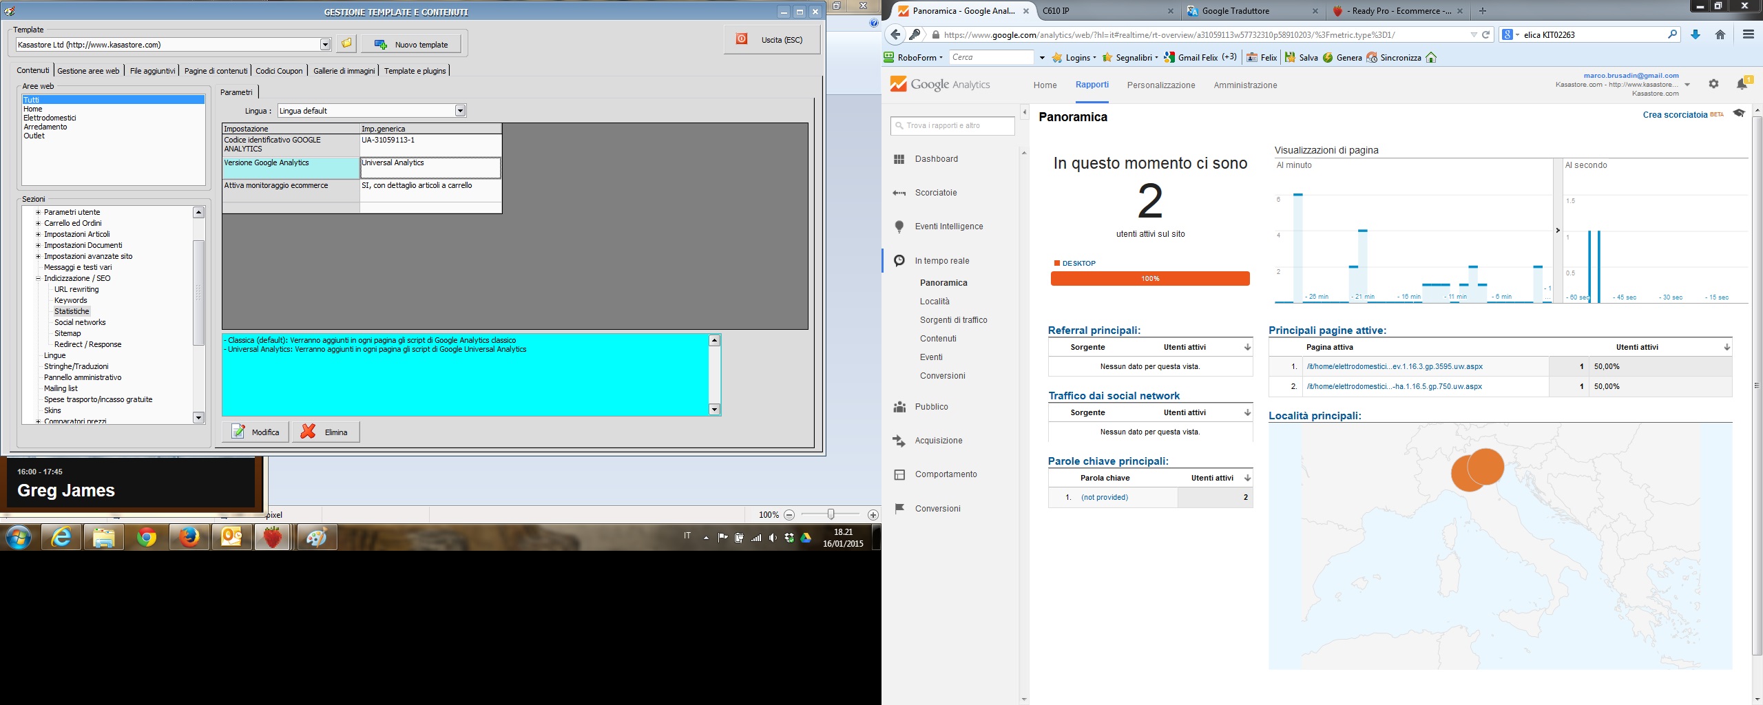Open the Ready Pro strawberry taskbar icon
The image size is (1763, 705).
(x=273, y=537)
